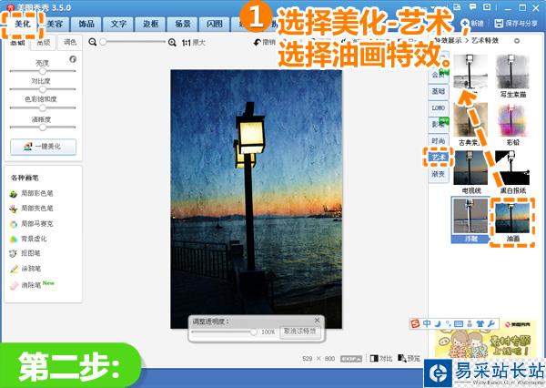Click the 取消该特效 cancel effect button
Screen dimensions: 546x388
click(299, 332)
